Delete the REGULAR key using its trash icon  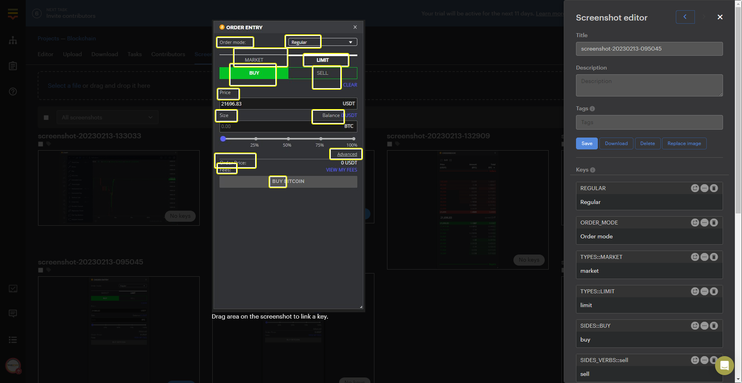pos(714,188)
